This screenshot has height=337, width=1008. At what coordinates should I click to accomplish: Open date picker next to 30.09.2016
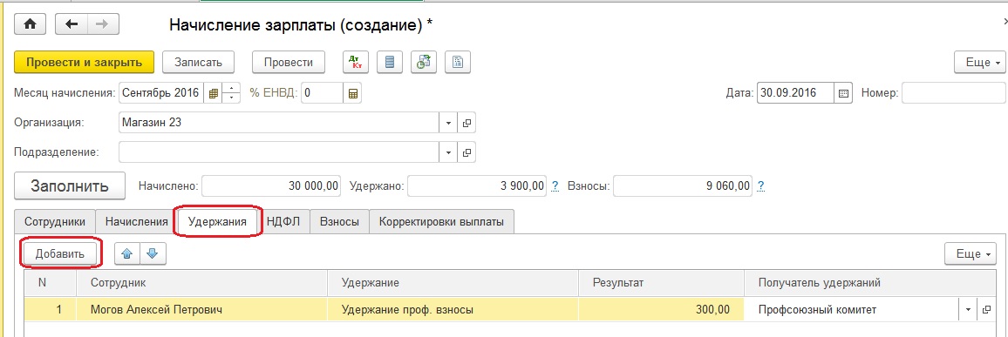[x=843, y=93]
